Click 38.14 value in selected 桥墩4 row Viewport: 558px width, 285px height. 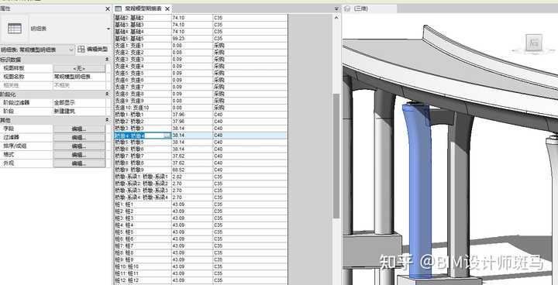(192, 136)
